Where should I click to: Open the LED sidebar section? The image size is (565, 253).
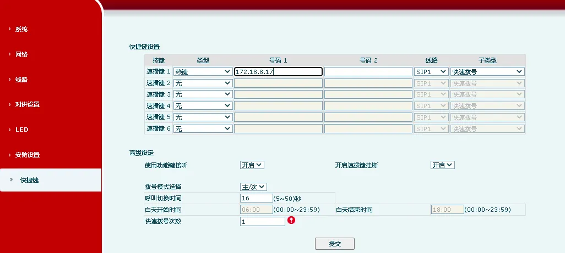tap(21, 130)
